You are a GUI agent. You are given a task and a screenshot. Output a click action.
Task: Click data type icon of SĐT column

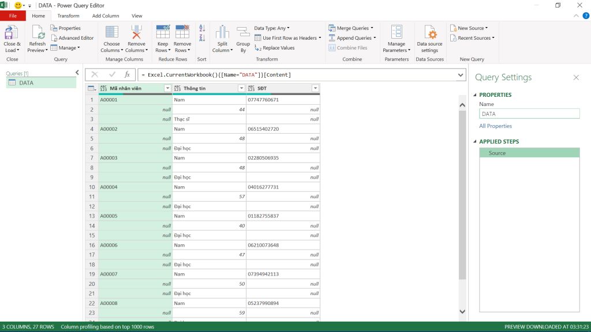tap(252, 88)
